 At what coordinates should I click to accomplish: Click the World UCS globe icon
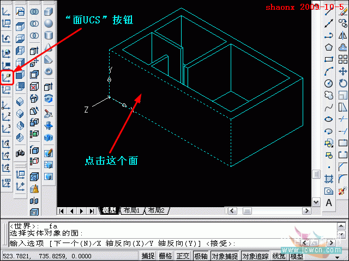[7, 53]
